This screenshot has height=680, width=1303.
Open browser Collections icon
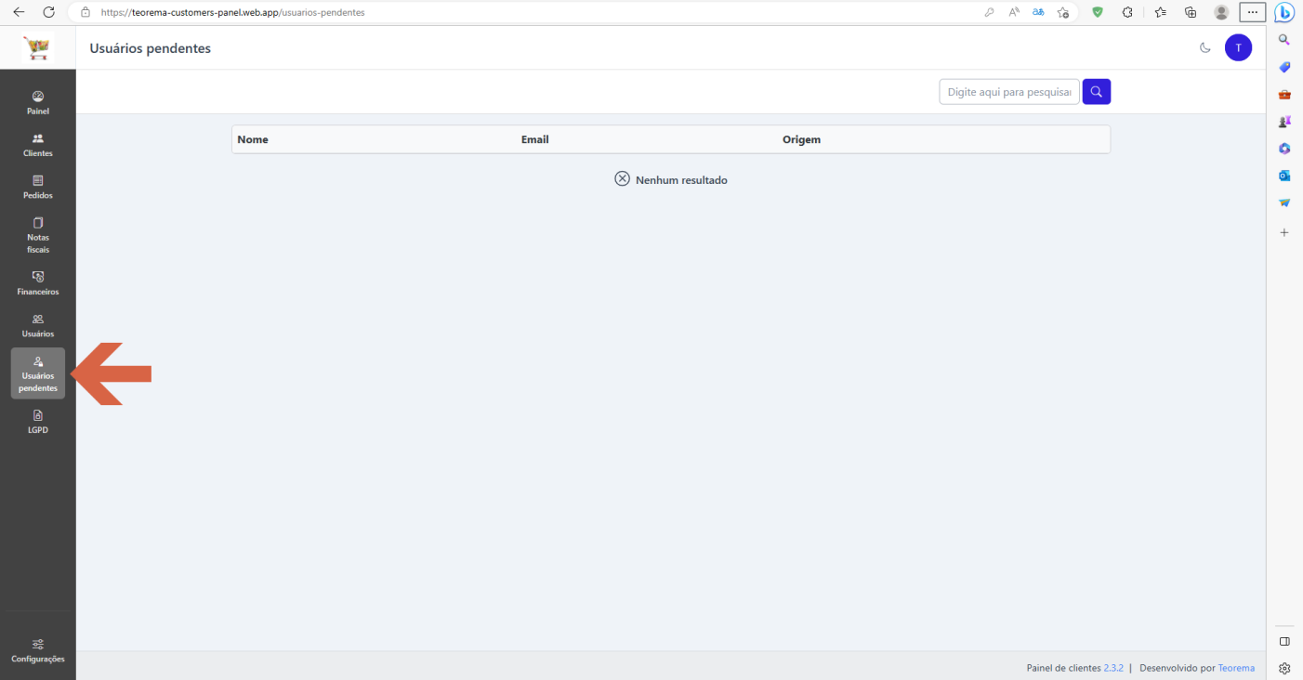tap(1191, 13)
